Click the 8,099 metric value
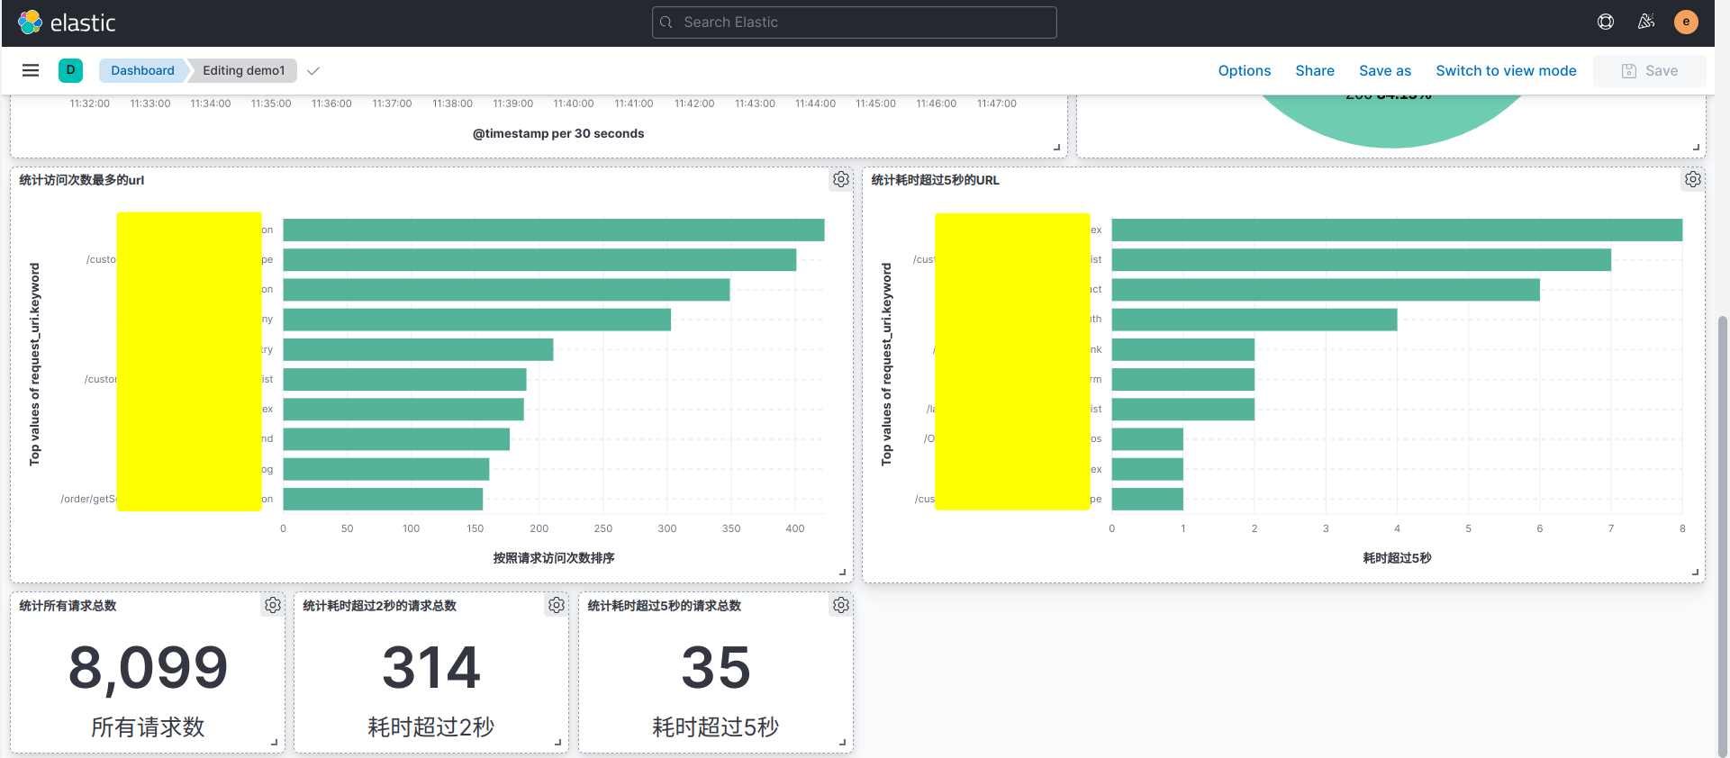Viewport: 1730px width, 758px height. point(149,668)
